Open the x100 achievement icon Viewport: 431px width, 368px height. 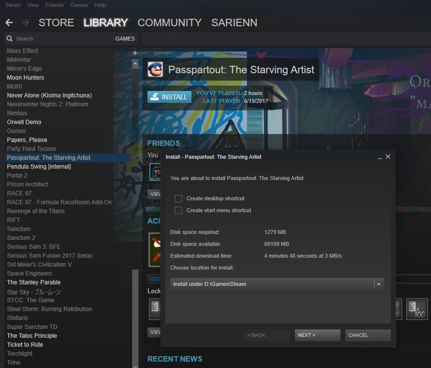tap(417, 309)
